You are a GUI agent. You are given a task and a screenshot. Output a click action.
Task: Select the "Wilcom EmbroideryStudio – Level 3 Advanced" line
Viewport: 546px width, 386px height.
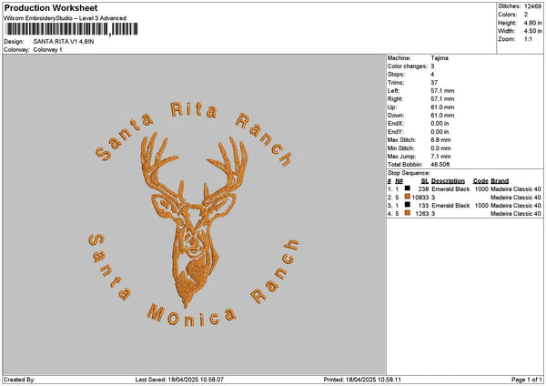(66, 18)
